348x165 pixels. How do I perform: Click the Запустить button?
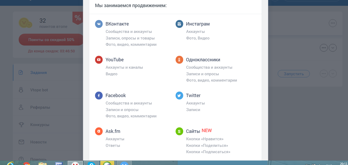pos(294,74)
